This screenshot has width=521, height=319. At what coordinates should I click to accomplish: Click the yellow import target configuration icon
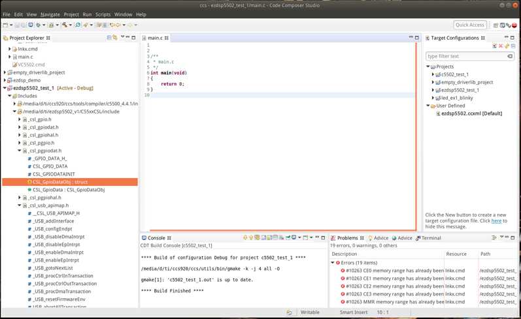click(507, 46)
